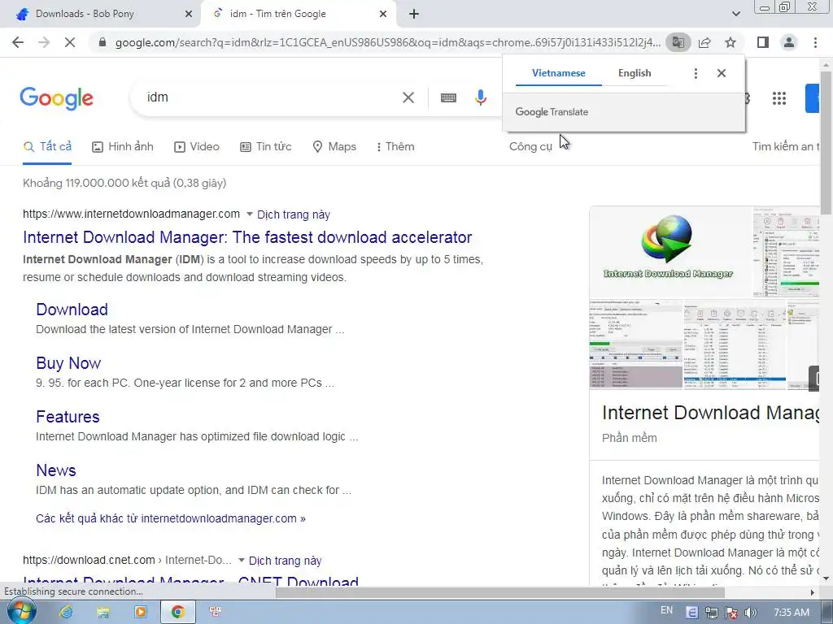Open Google apps grid
The height and width of the screenshot is (624, 833).
(778, 98)
